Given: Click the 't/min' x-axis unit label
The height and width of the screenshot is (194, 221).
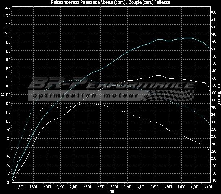Looking at the screenshot, I should click(110, 191).
